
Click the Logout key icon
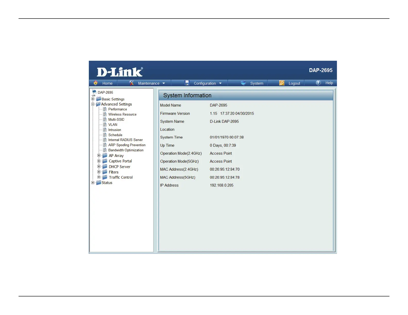pyautogui.click(x=282, y=83)
